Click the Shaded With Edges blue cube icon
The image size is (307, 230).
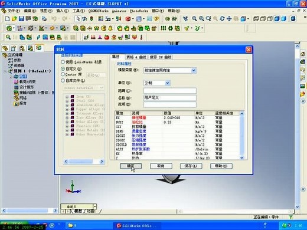coord(277,19)
